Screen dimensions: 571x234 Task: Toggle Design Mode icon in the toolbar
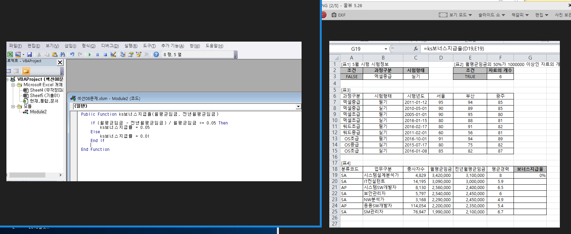tap(113, 54)
